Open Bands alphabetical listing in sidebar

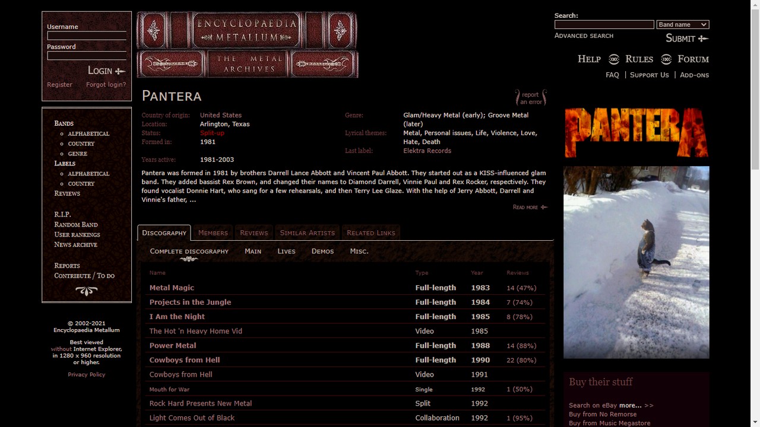pos(88,133)
